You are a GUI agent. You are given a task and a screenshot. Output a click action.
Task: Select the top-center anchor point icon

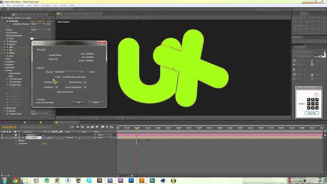click(313, 100)
